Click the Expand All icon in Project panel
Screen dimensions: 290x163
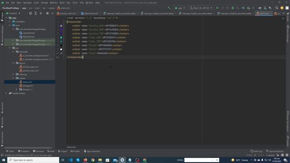pyautogui.click(x=35, y=13)
